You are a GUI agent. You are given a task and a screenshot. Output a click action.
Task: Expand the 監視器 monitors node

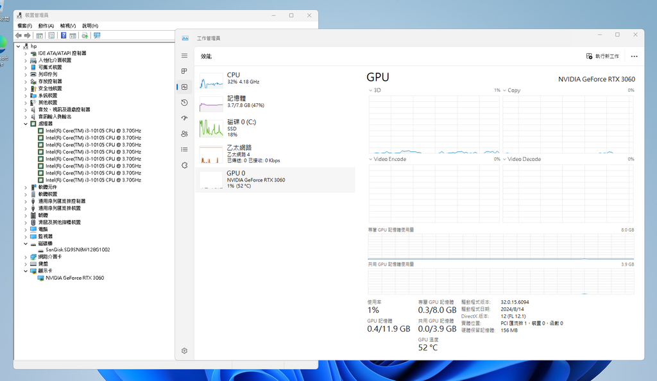(26, 237)
